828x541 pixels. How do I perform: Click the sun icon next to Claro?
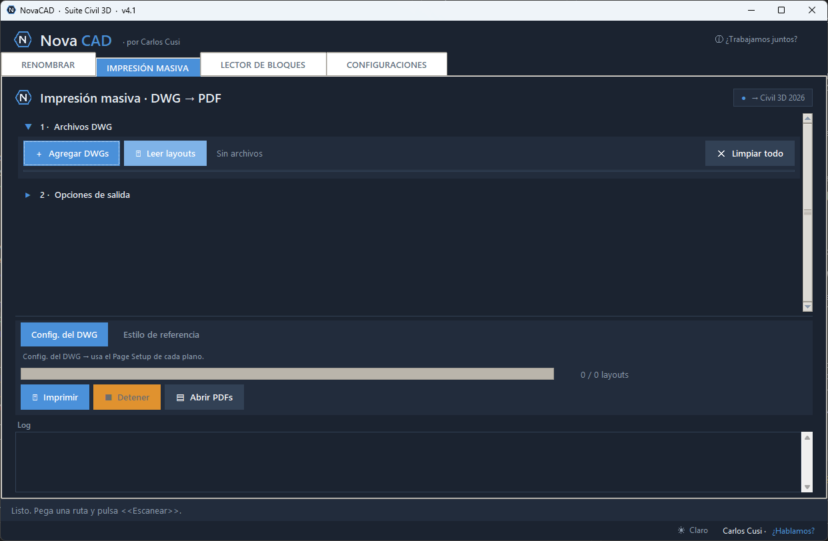(x=681, y=530)
